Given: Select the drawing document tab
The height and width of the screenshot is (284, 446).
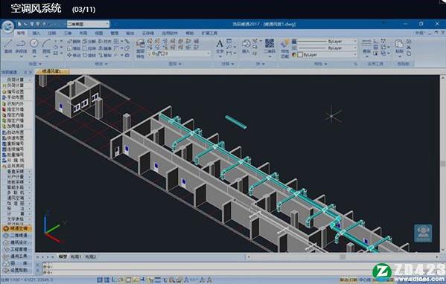Looking at the screenshot, I should tap(52, 71).
